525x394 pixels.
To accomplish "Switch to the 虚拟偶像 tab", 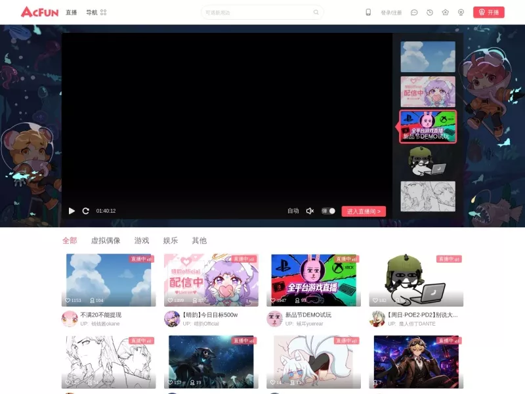I will [x=106, y=240].
